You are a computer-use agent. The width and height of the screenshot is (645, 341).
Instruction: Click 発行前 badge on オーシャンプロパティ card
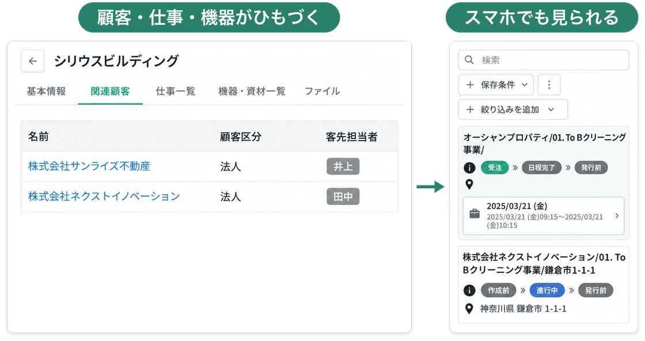(591, 168)
